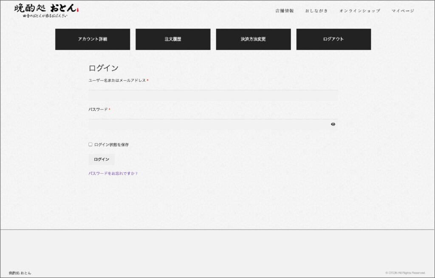Toggle password visibility eye icon
The image size is (435, 278).
[333, 124]
